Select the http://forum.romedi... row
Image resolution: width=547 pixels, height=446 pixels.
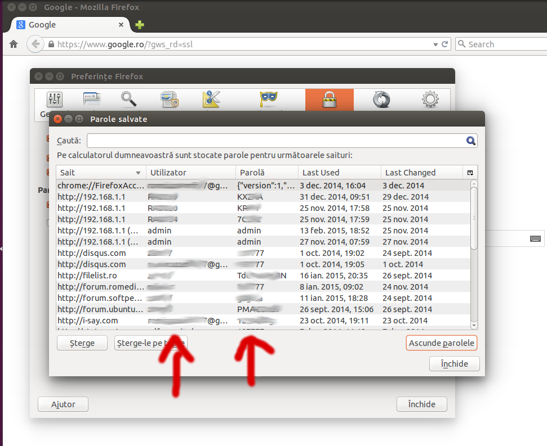[264, 287]
